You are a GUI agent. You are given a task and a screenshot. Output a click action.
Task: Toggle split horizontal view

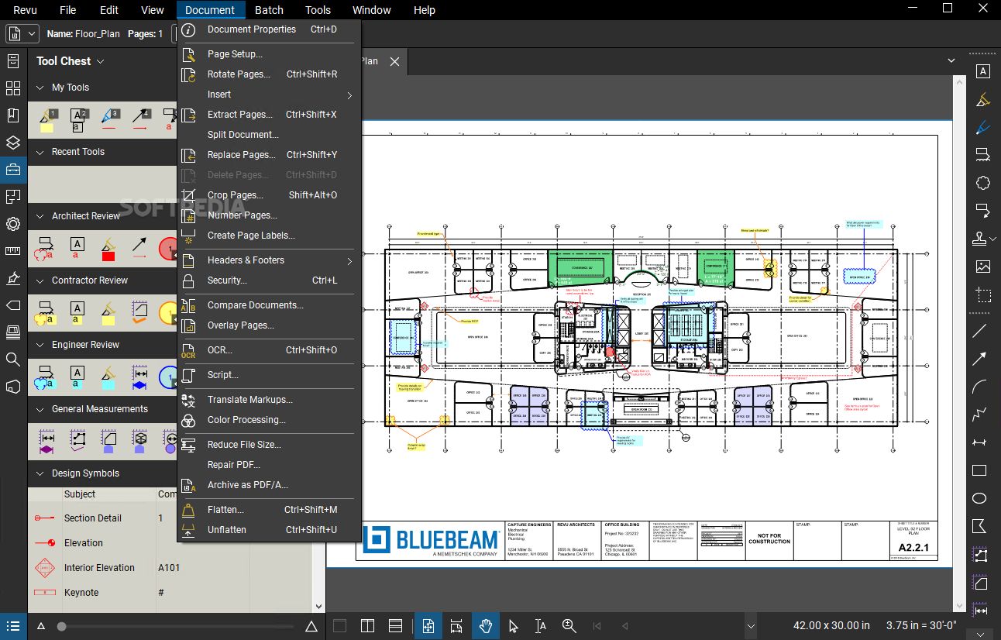coord(395,626)
